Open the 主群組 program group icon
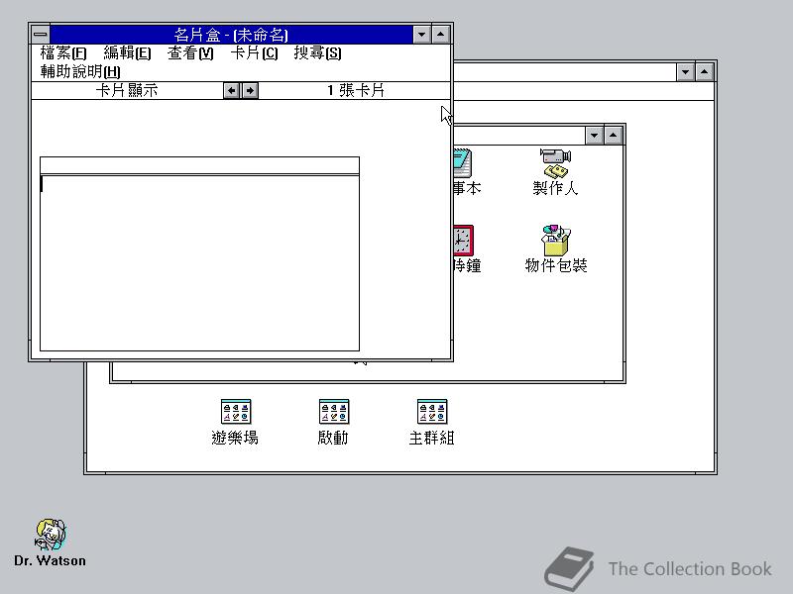Screen dimensions: 793x594 (x=431, y=423)
